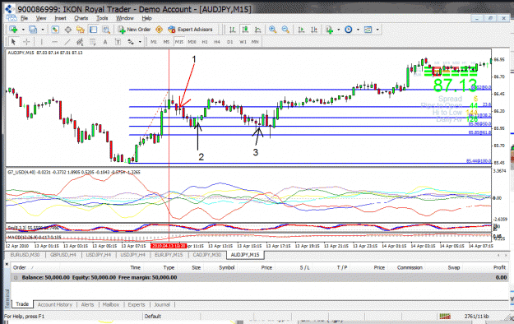This screenshot has height=324, width=514.
Task: Toggle the Terminal panel icon
Action: click(93, 30)
